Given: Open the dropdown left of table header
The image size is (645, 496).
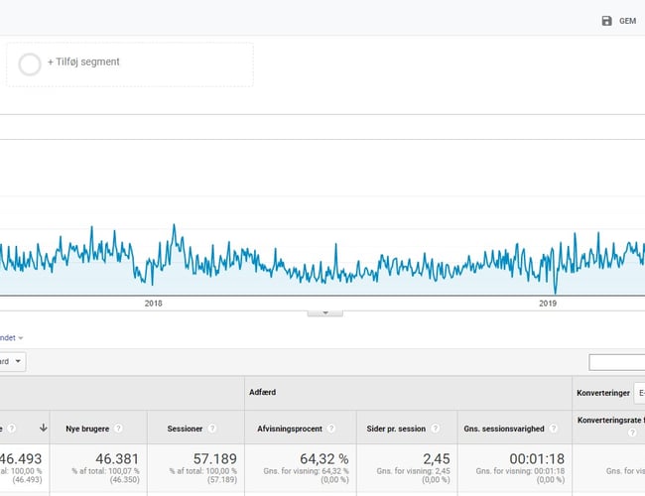Looking at the screenshot, I should click(x=14, y=362).
